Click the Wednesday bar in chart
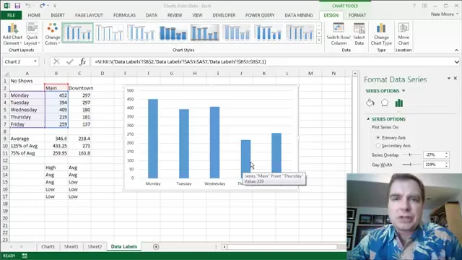This screenshot has height=260, width=462. [215, 142]
